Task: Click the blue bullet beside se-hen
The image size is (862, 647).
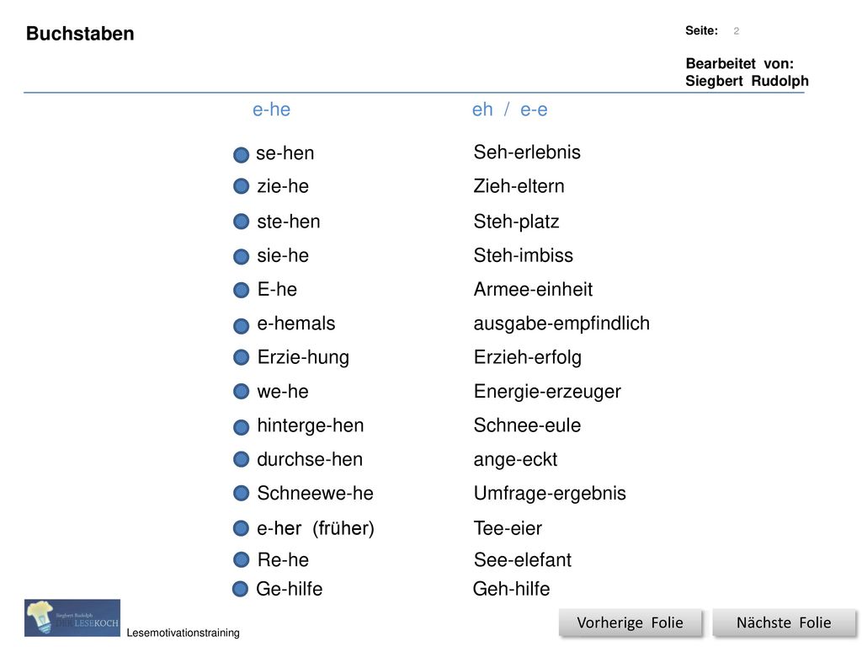Action: [241, 155]
